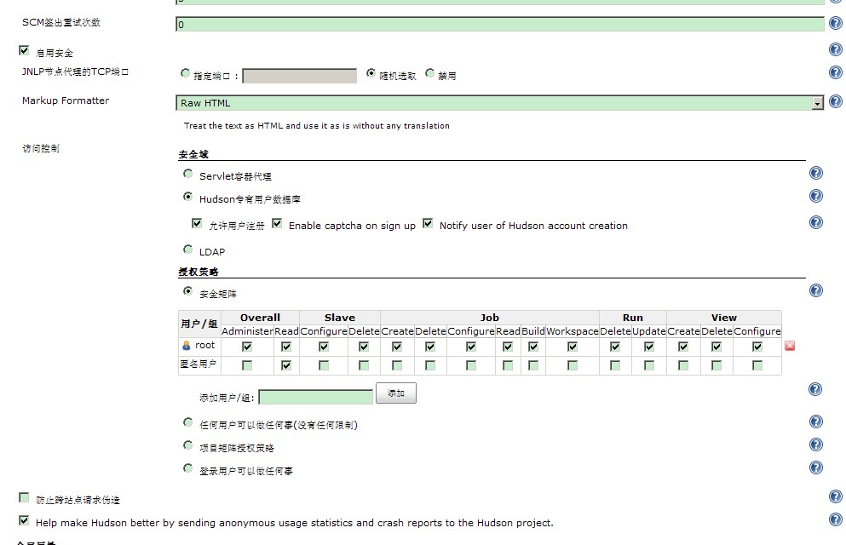
Task: Toggle root Run Update permission
Action: tap(649, 347)
